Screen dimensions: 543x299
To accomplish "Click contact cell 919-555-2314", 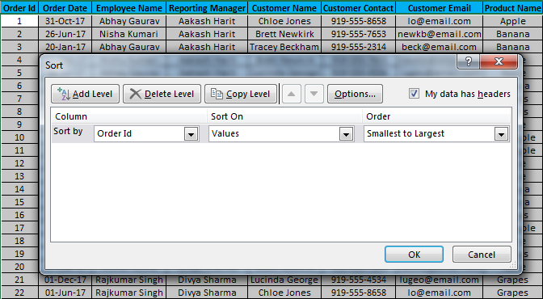I will pyautogui.click(x=359, y=47).
